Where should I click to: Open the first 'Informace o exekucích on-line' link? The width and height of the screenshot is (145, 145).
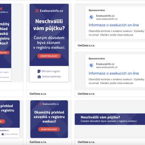click(114, 25)
